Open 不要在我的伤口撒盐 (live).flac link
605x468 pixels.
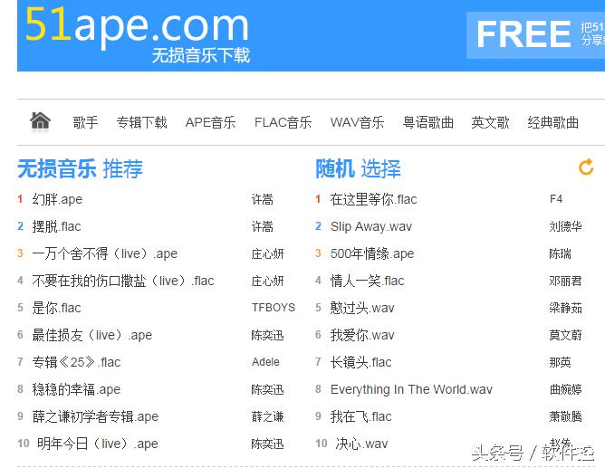point(123,281)
